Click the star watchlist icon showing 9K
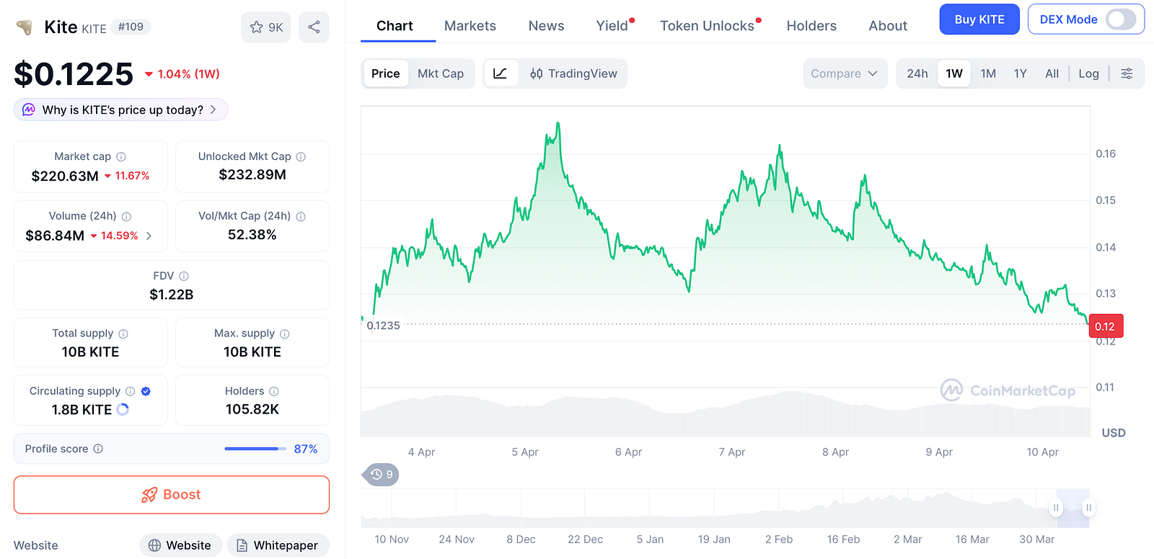Screen dimensions: 1154x559 click(266, 27)
